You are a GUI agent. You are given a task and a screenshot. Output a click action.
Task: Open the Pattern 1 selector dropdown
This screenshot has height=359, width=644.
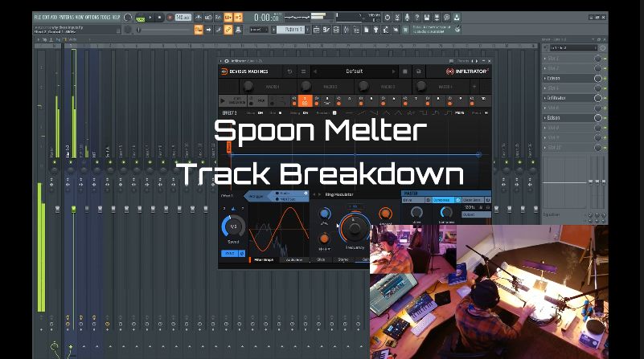[291, 30]
